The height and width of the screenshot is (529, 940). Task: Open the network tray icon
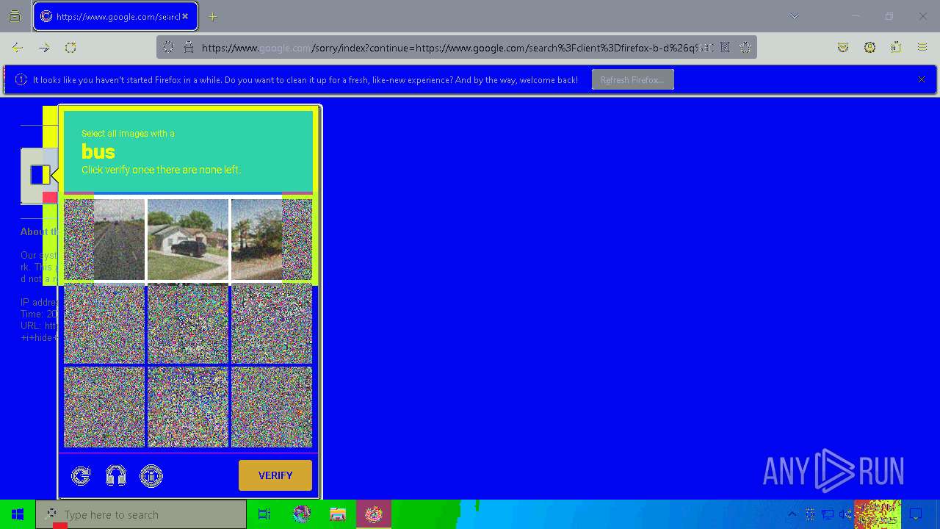[828, 514]
